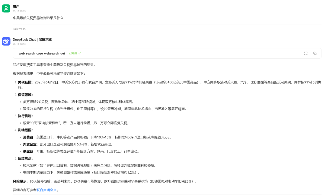Expand the web_search_coze_websearch_get tool call
The width and height of the screenshot is (326, 195).
(x=167, y=53)
